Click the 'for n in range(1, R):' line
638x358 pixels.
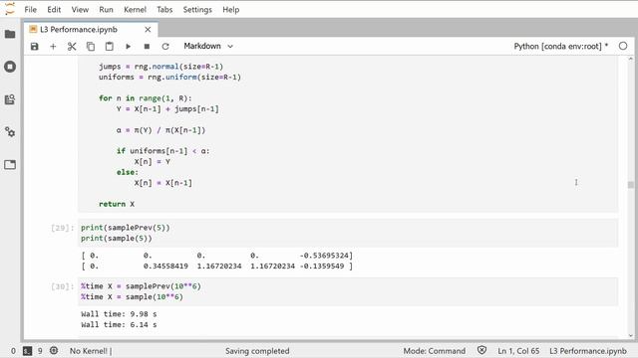(145, 98)
